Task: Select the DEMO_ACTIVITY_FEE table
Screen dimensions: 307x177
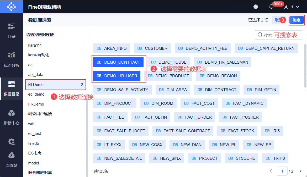Action: [203, 48]
